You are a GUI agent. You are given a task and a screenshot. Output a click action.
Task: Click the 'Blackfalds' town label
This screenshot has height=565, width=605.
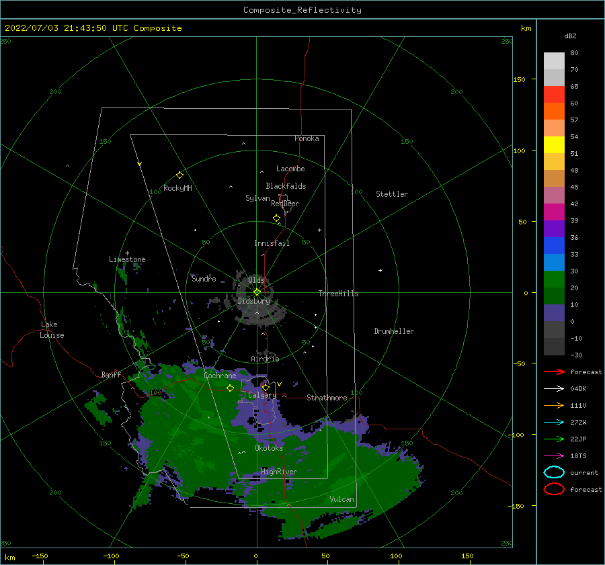click(x=286, y=186)
